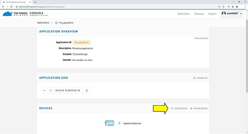Image resolution: width=248 pixels, height=134 pixels.
Task: Click the registered devices icon
Action: pyautogui.click(x=110, y=123)
